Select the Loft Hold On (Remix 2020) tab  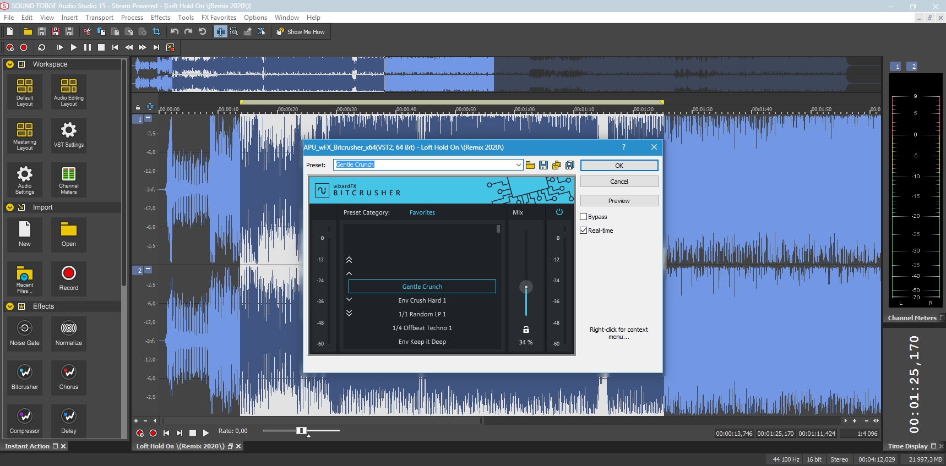(180, 446)
